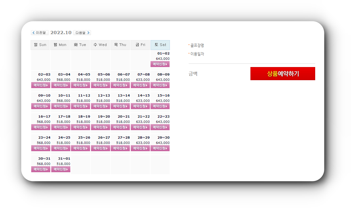351x208 pixels.
Task: Request reservation for 25~26
Action: click(81, 148)
